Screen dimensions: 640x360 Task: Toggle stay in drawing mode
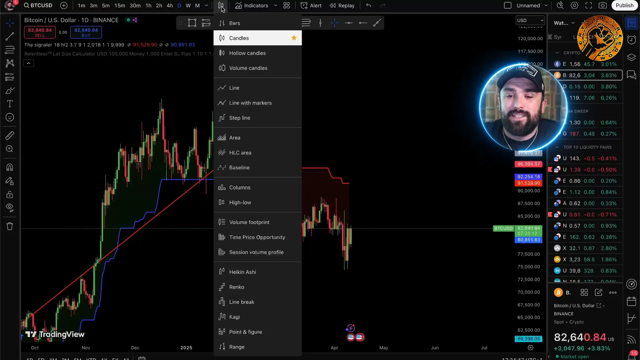coord(10,181)
